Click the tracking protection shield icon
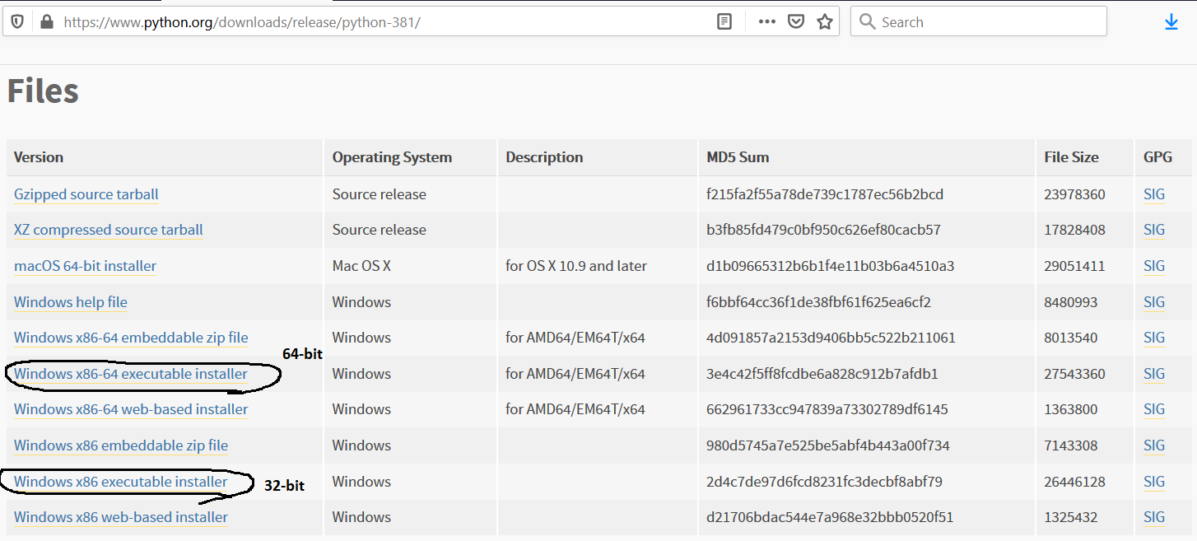 coord(17,22)
